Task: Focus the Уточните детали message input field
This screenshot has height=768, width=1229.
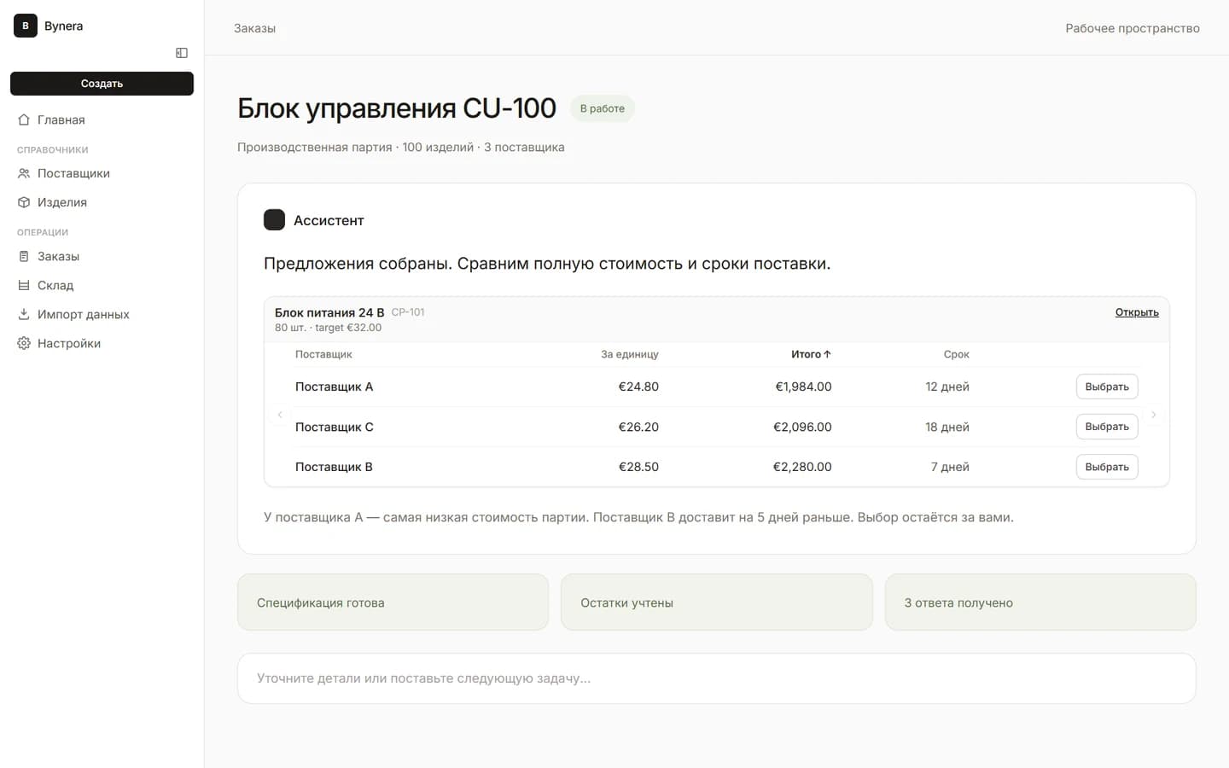Action: pos(717,678)
